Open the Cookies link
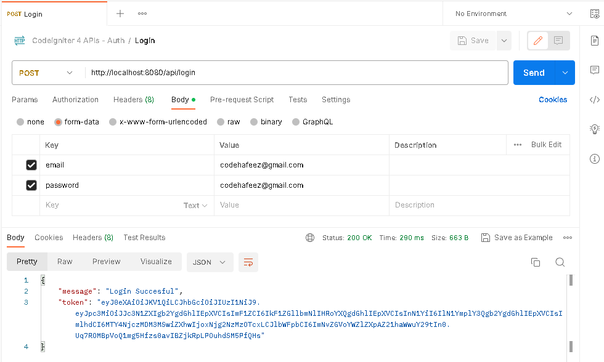 coord(553,100)
